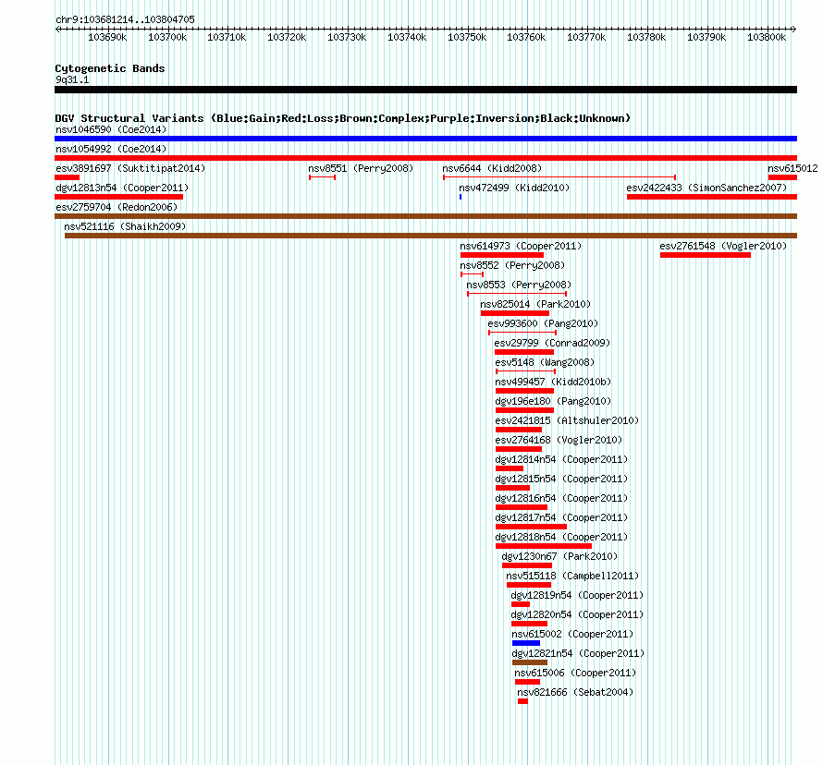Click the 103750k ruler position label
The height and width of the screenshot is (765, 823).
tap(467, 37)
